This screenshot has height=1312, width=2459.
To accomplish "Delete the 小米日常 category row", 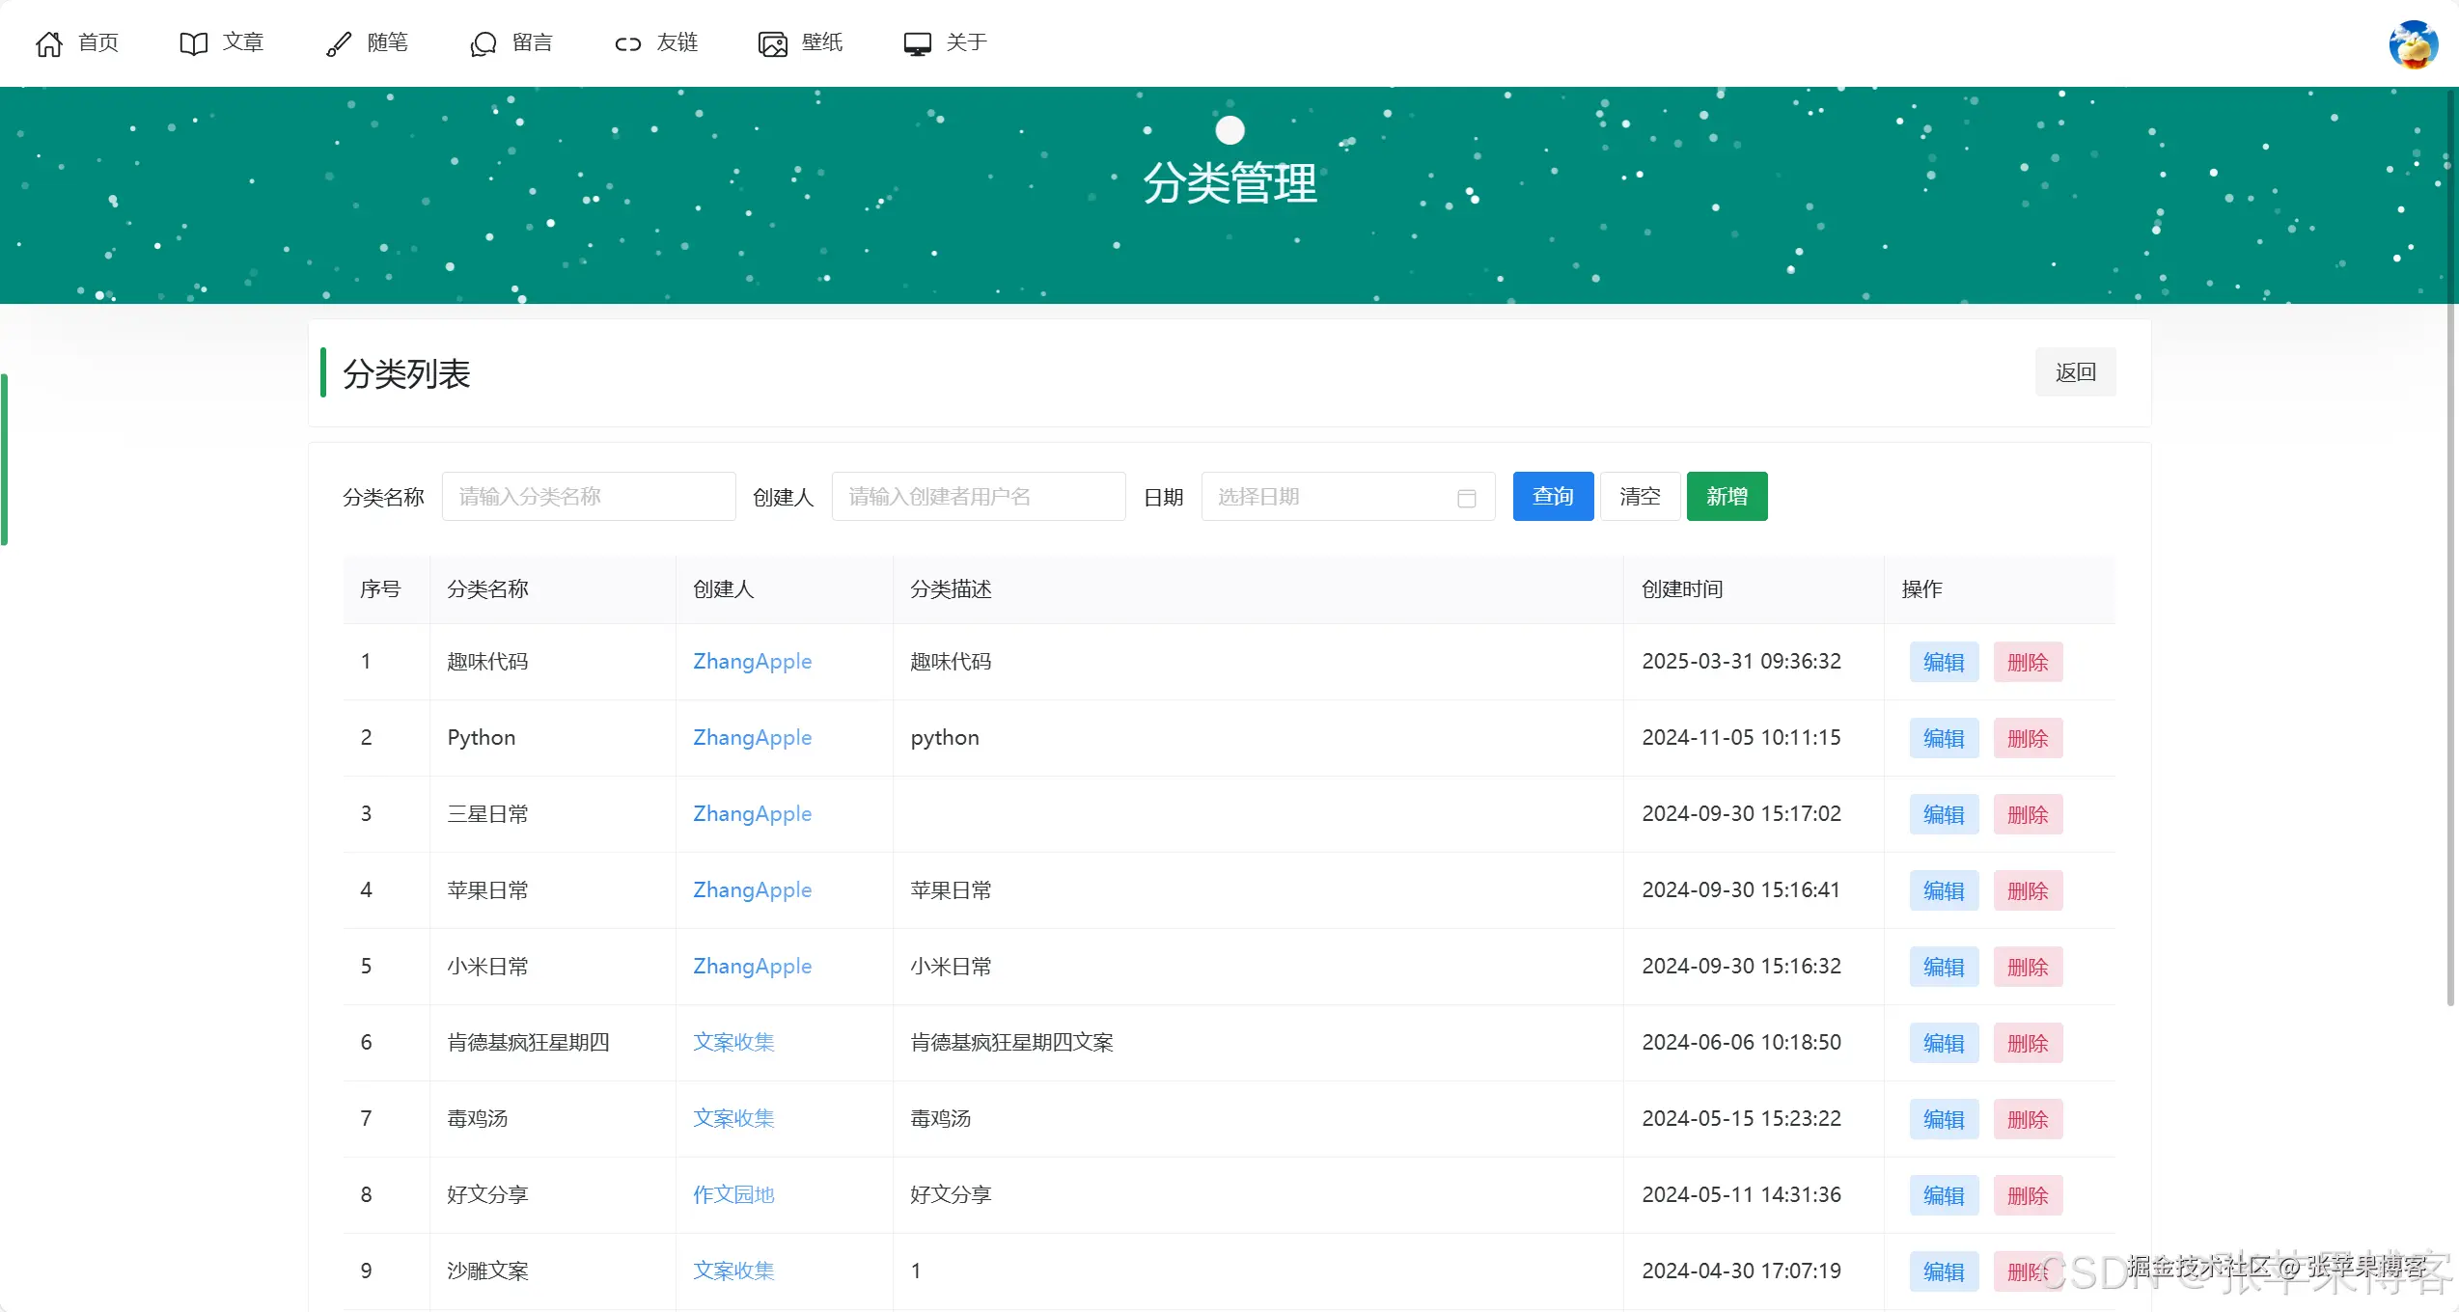I will tap(2029, 968).
